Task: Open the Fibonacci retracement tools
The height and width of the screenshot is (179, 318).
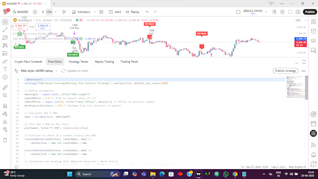Action: (5, 37)
